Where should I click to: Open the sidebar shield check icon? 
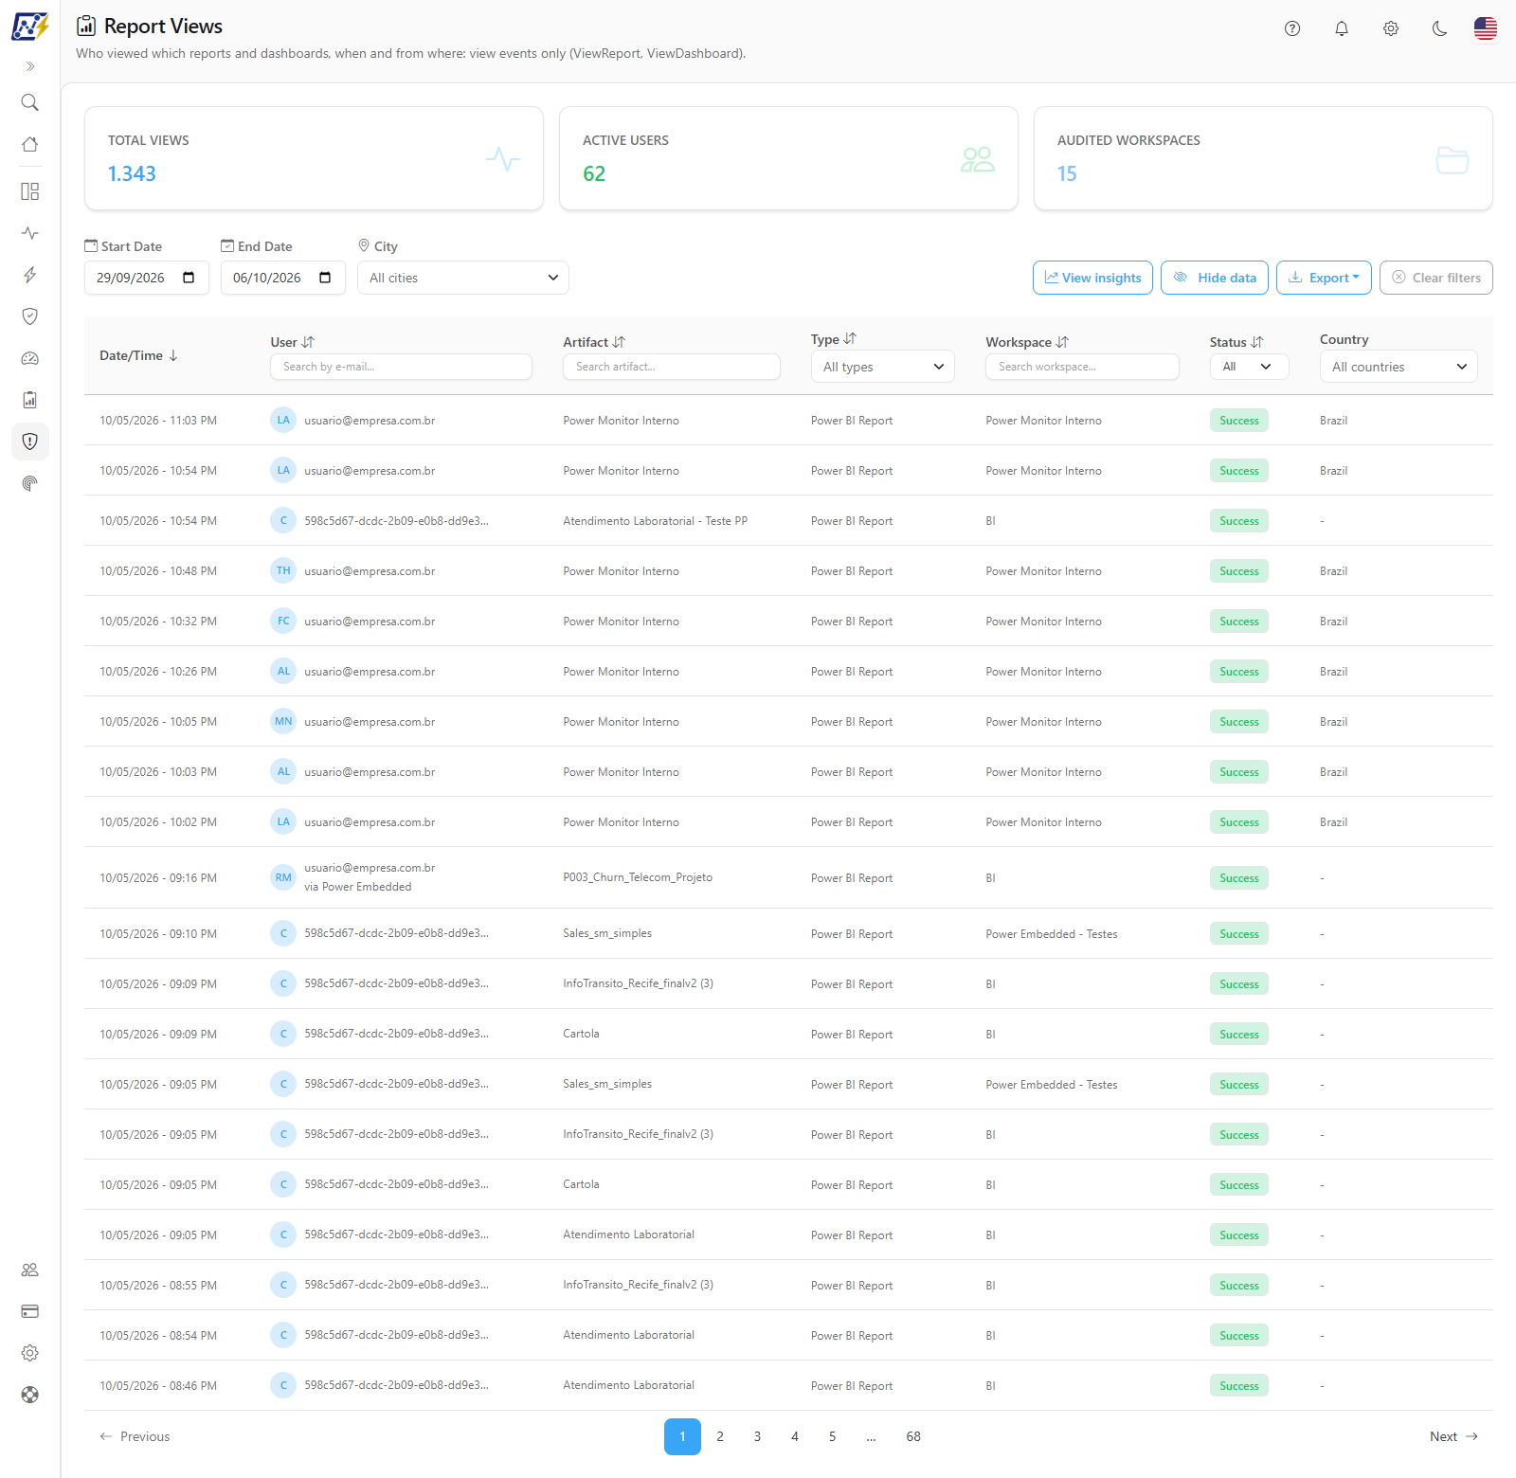coord(30,316)
